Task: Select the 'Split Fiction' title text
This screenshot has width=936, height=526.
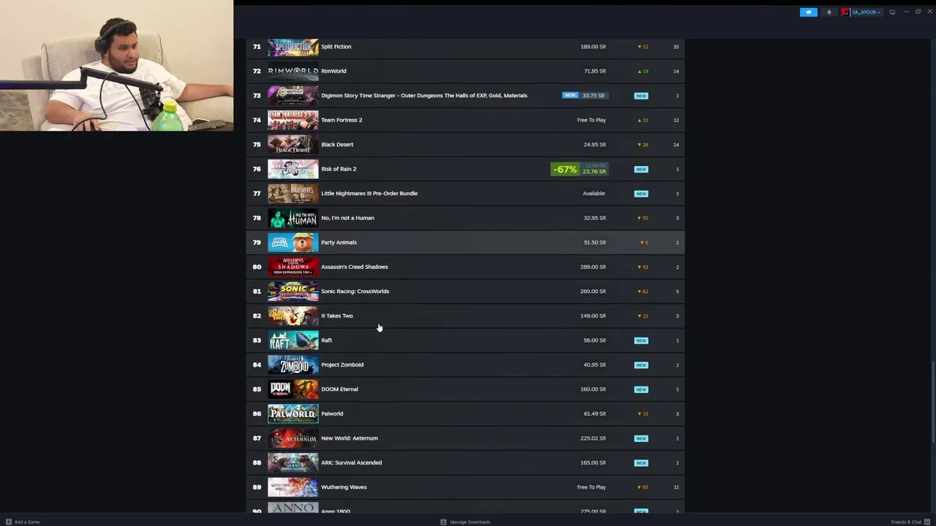Action: (x=336, y=47)
